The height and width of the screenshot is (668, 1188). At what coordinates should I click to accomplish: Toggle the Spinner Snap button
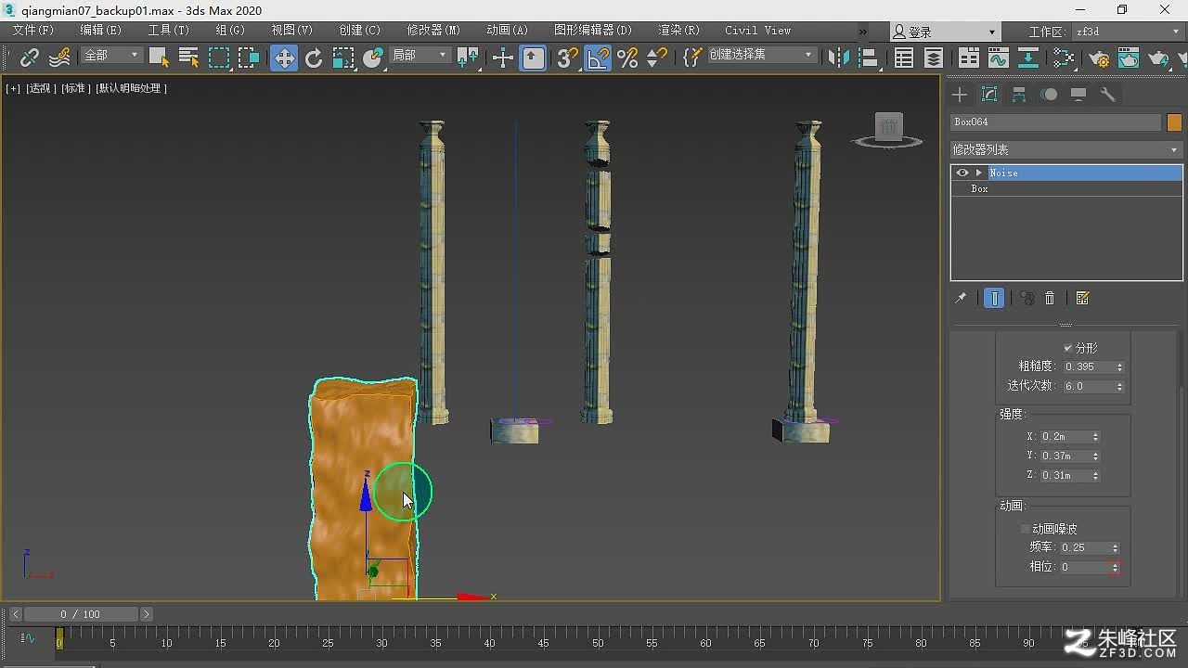point(657,58)
